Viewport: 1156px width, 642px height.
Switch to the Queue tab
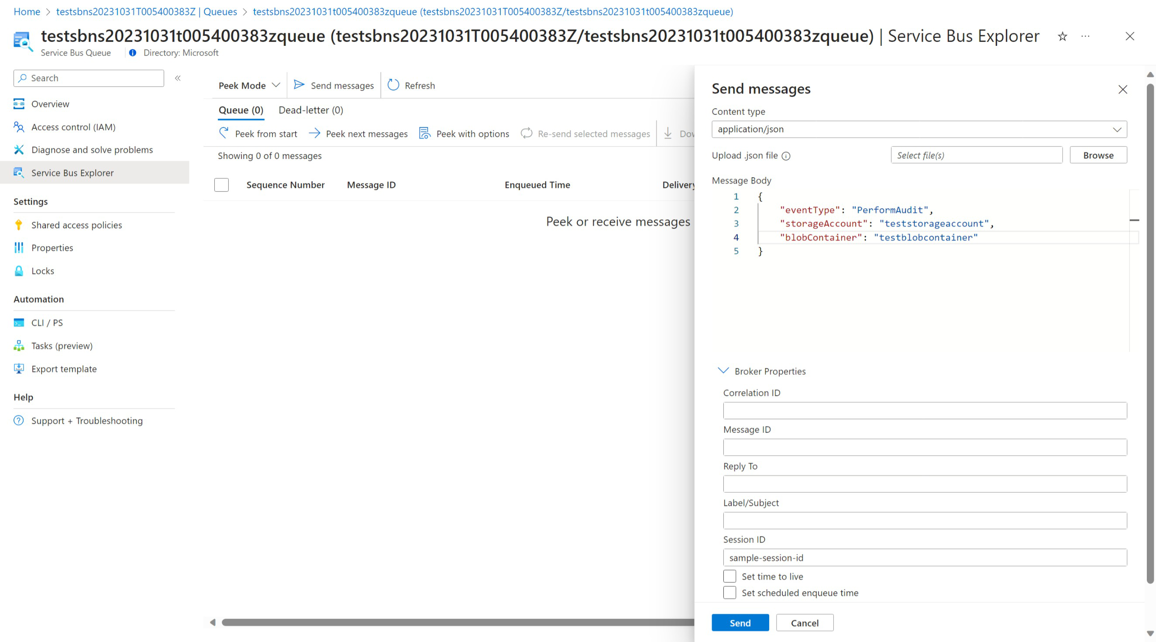click(x=241, y=109)
